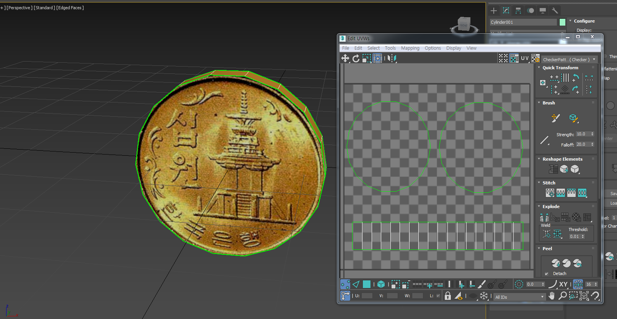The image size is (617, 319).
Task: Collapse the Quick Transform rollout
Action: [x=539, y=68]
